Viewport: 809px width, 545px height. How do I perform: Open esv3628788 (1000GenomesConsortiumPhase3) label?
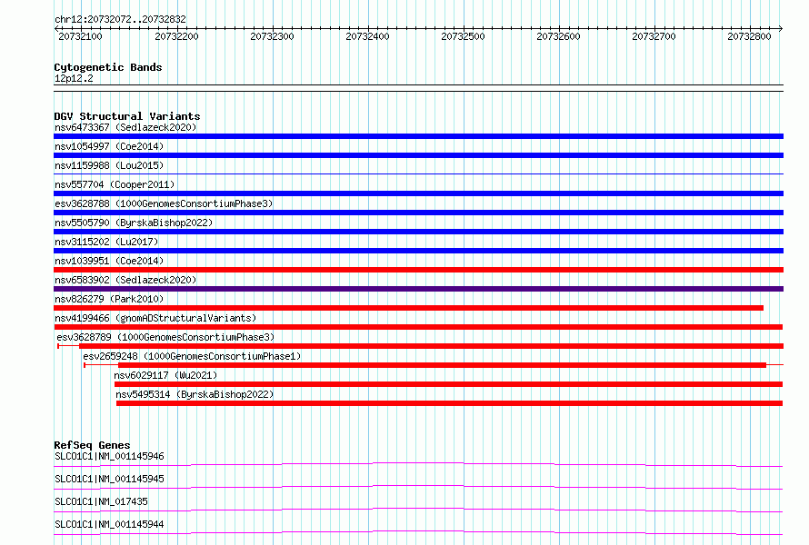(x=164, y=203)
